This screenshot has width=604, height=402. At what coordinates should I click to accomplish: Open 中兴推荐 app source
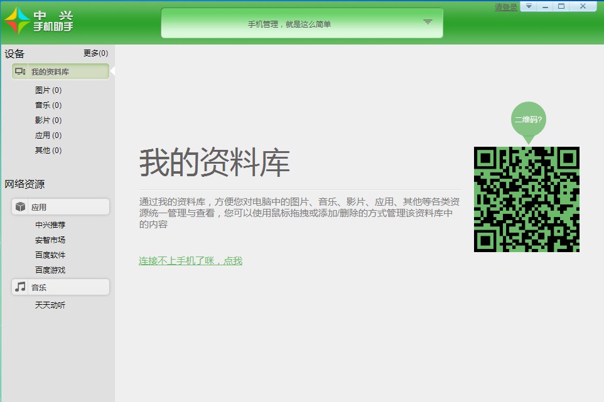point(50,225)
